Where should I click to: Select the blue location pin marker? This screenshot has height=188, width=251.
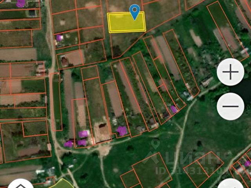[x=135, y=12]
